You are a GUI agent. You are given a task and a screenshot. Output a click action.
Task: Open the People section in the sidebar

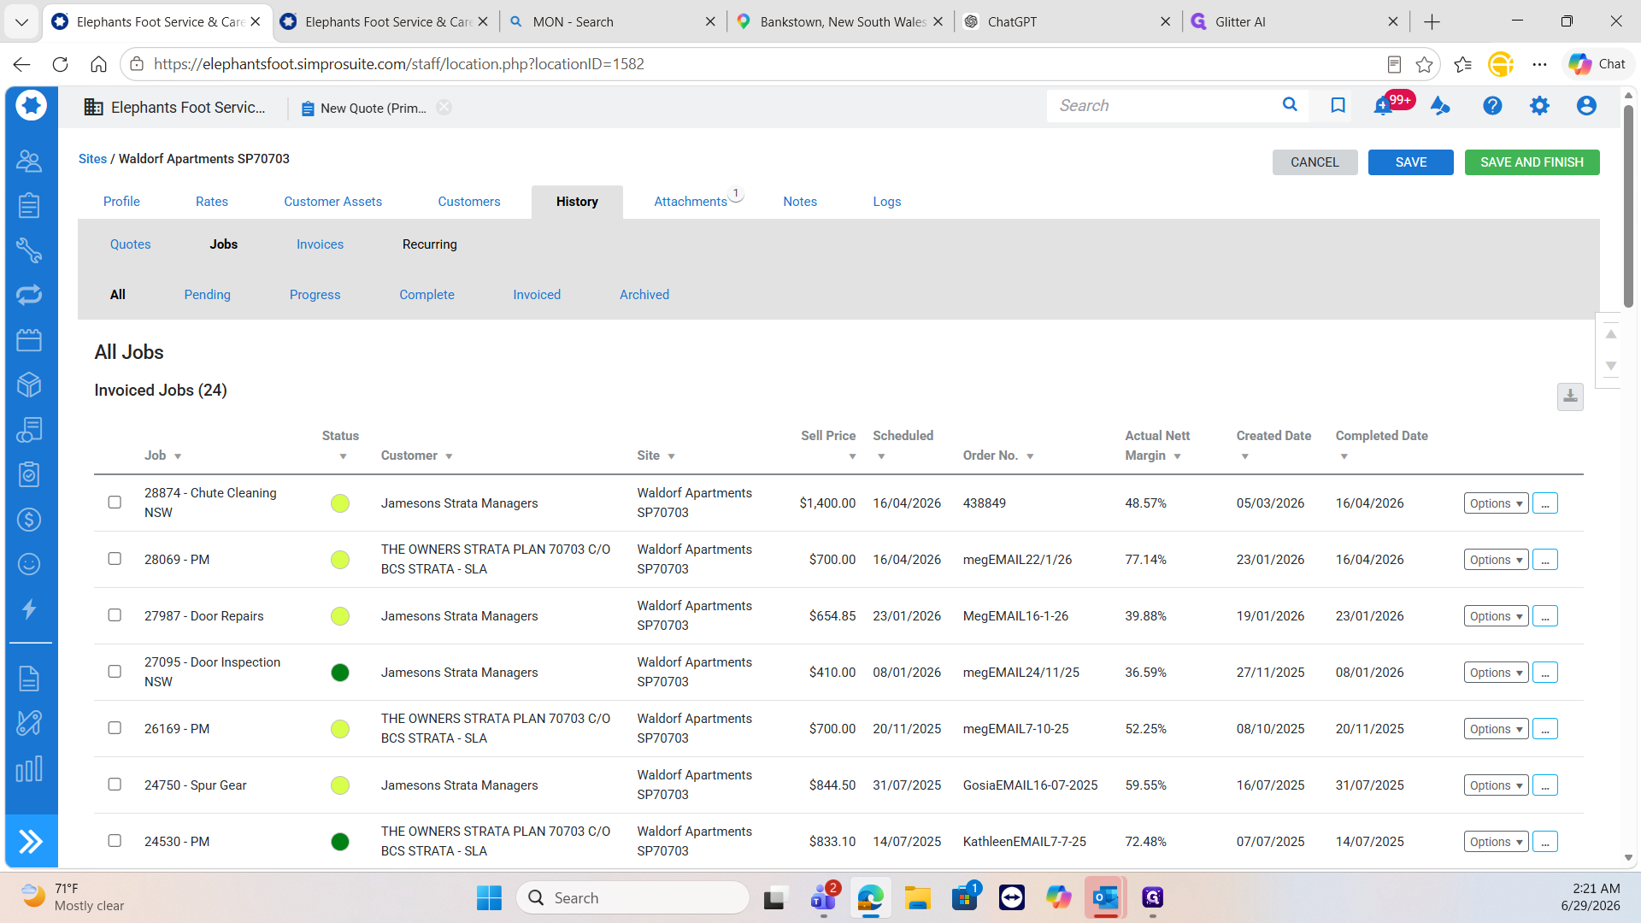(x=29, y=161)
